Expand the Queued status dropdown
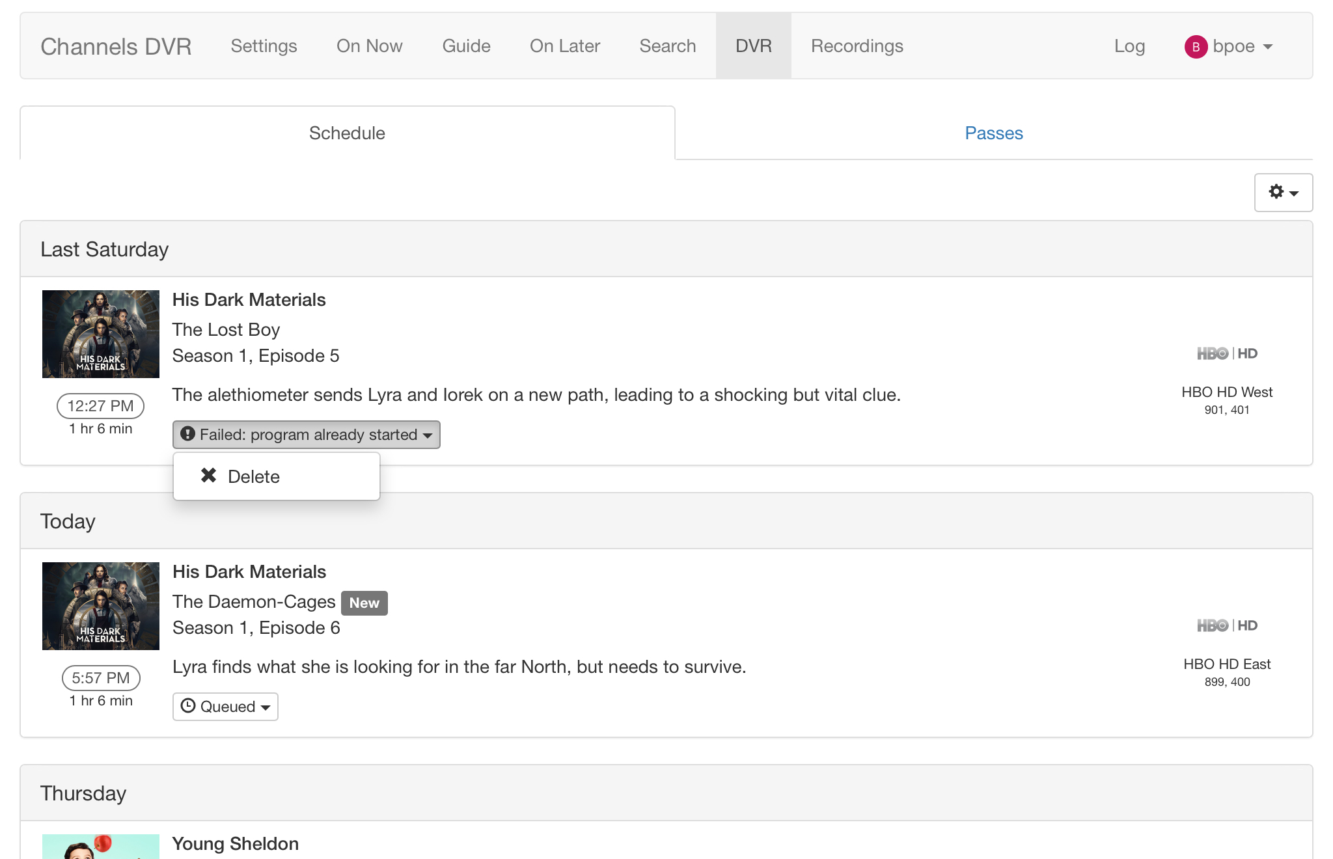Image resolution: width=1333 pixels, height=859 pixels. tap(225, 706)
